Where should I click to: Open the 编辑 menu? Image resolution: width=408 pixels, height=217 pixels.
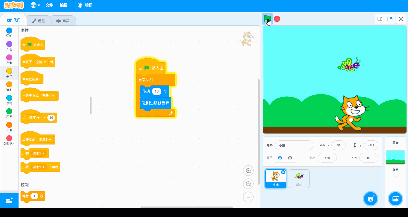tap(63, 5)
